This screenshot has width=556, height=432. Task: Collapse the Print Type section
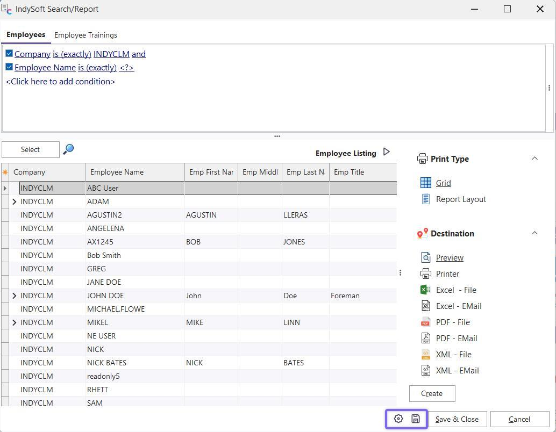[x=534, y=159]
